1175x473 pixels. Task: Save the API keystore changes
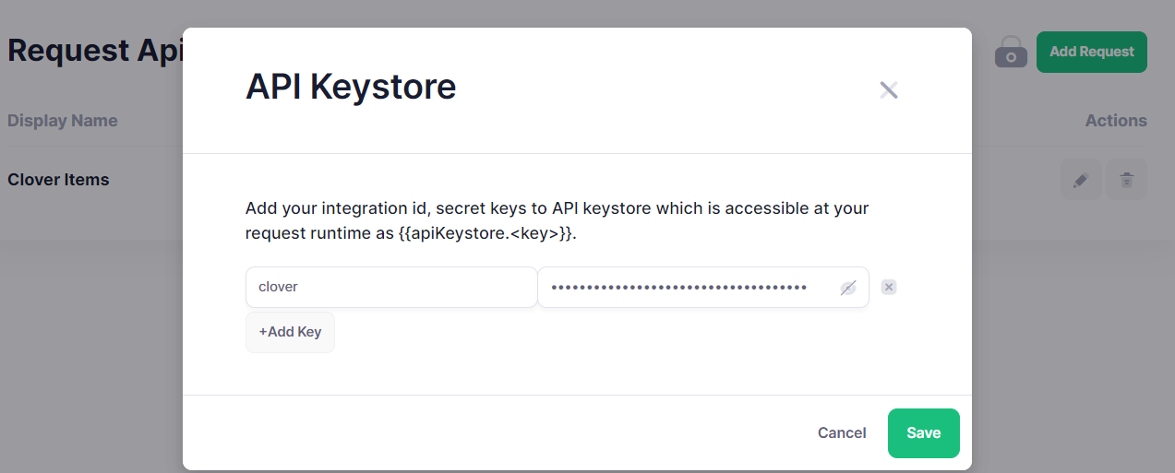click(x=923, y=433)
